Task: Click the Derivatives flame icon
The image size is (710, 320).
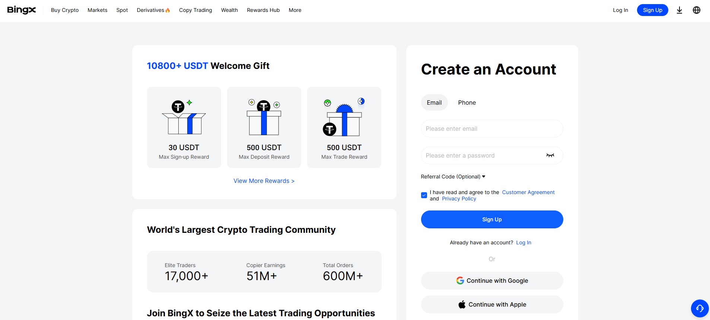Action: click(168, 10)
